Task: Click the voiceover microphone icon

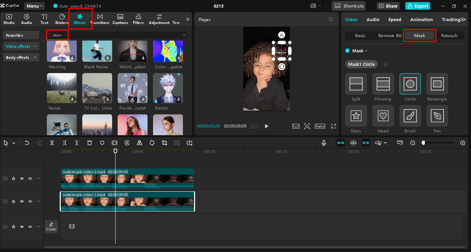Action: 323,142
